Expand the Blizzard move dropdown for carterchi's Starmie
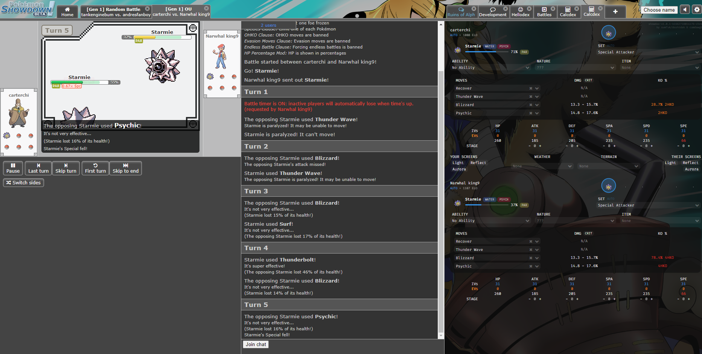702x354 pixels. coord(537,105)
